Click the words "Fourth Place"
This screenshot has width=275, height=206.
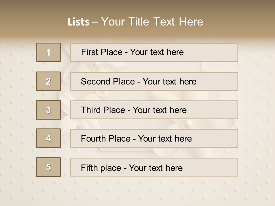point(106,139)
